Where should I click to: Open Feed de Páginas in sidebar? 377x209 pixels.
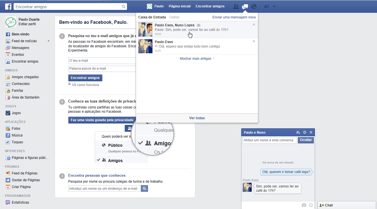[24, 173]
